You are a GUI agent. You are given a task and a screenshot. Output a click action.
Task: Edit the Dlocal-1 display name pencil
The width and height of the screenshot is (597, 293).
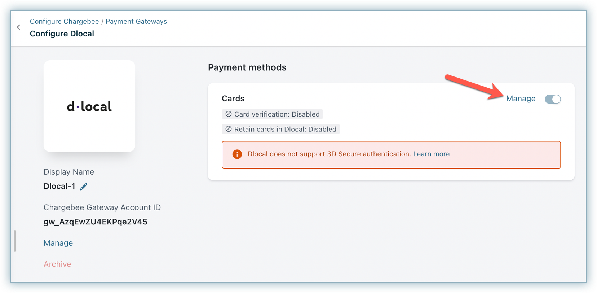84,187
